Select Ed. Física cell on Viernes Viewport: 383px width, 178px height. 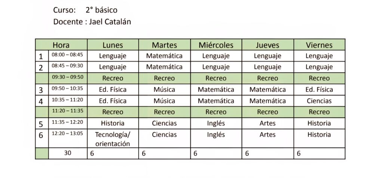319,90
